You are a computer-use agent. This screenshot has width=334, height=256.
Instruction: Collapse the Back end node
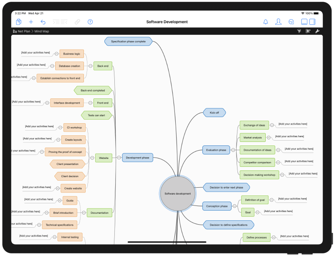(90, 66)
